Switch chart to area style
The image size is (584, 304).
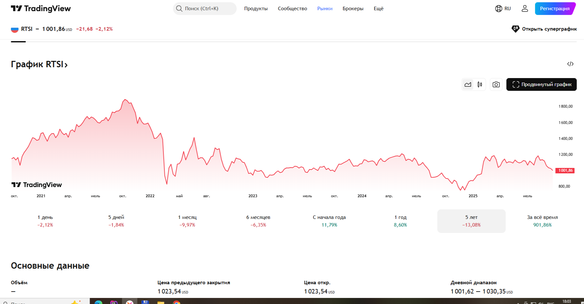tap(468, 84)
